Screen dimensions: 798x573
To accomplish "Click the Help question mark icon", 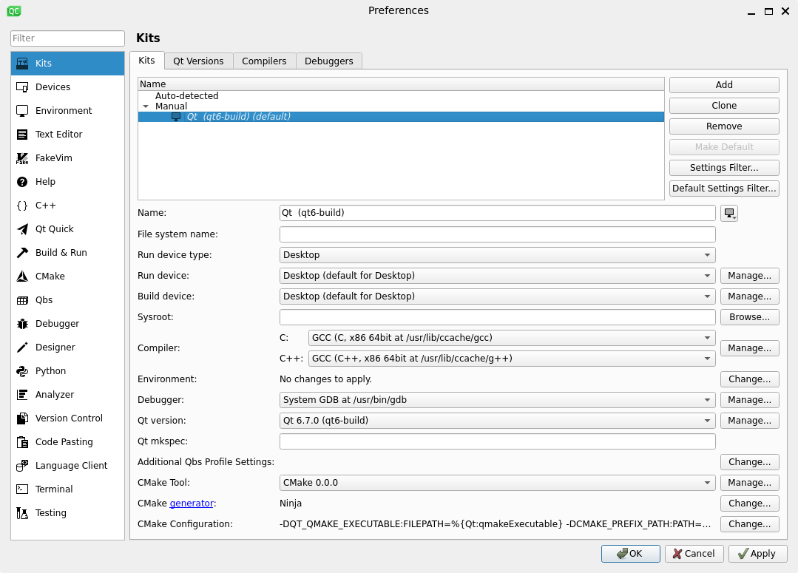I will click(x=22, y=182).
